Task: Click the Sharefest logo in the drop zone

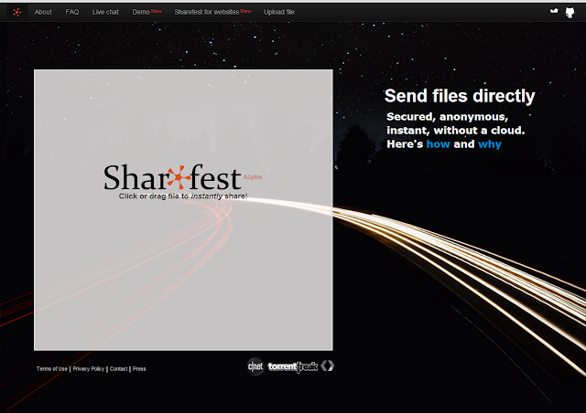Action: [x=172, y=177]
